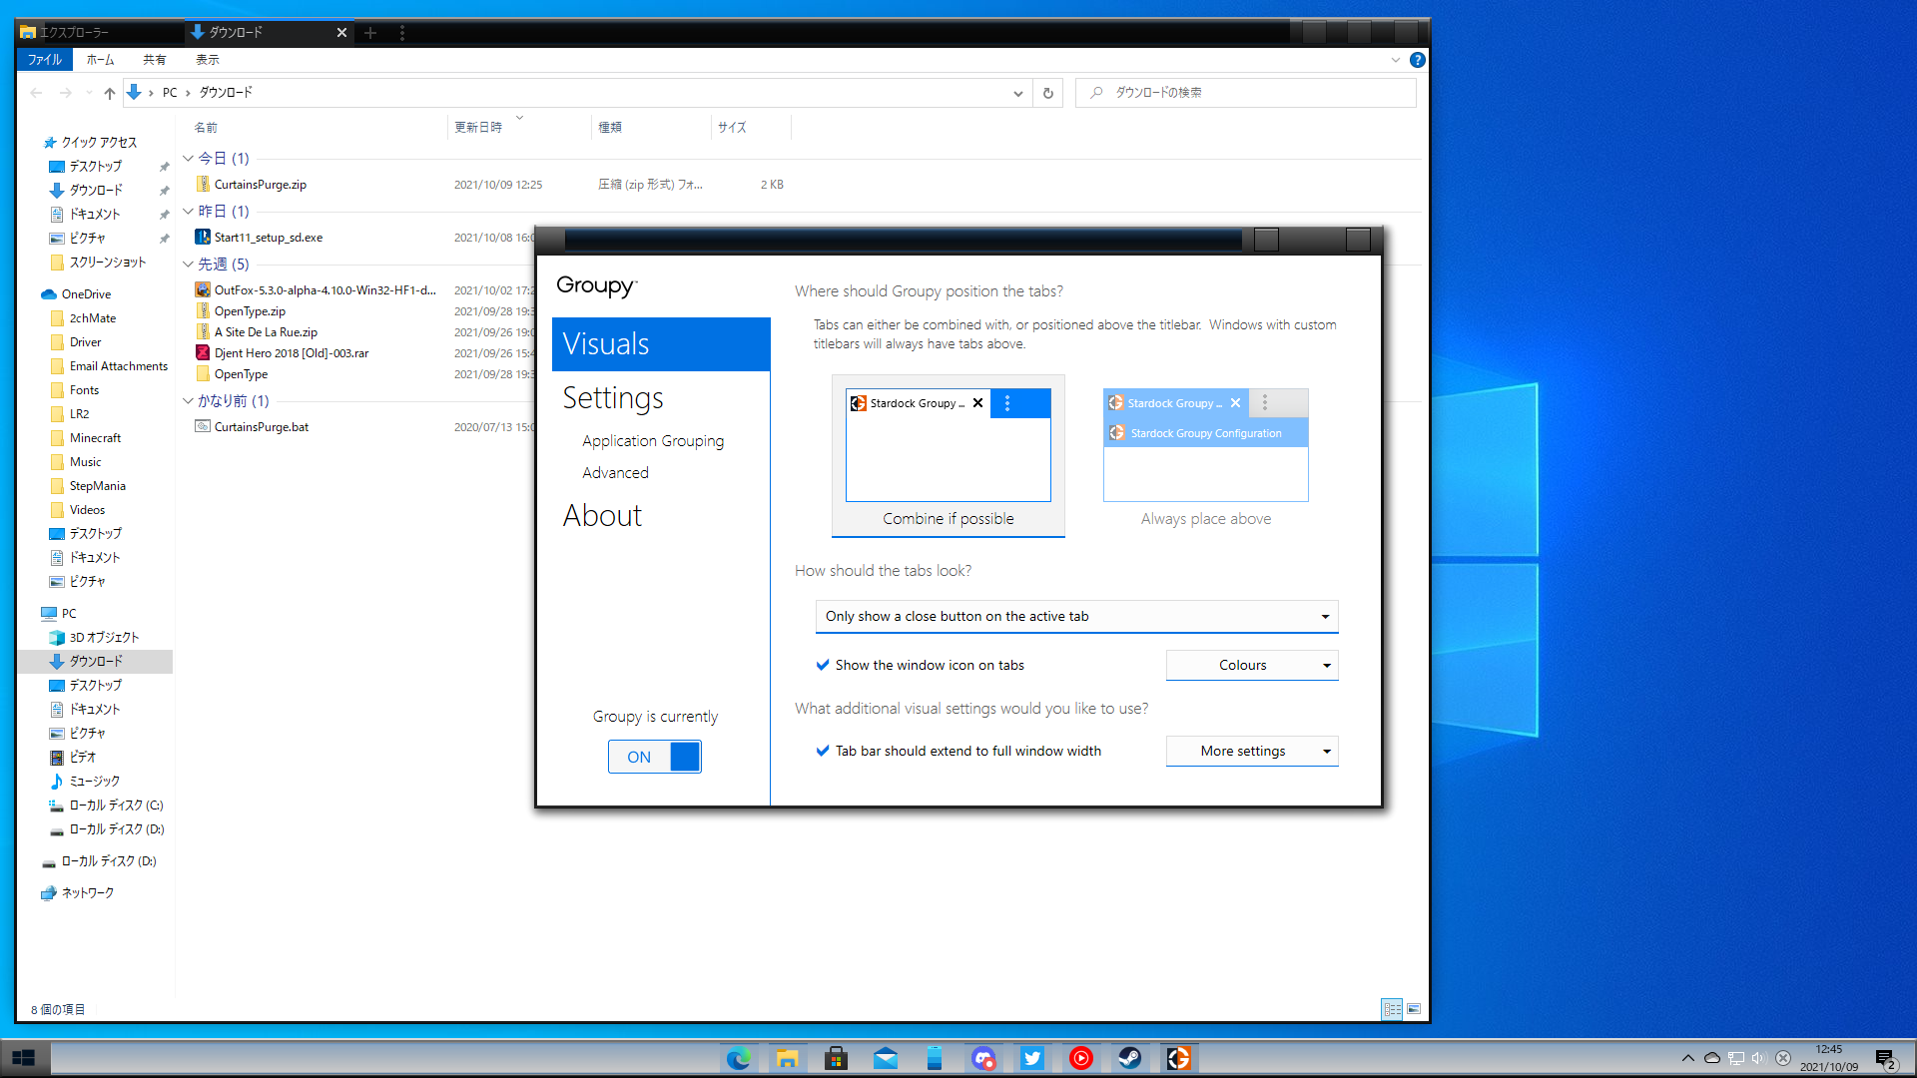This screenshot has height=1078, width=1917.
Task: Open the ホーム ribbon tab
Action: [100, 60]
